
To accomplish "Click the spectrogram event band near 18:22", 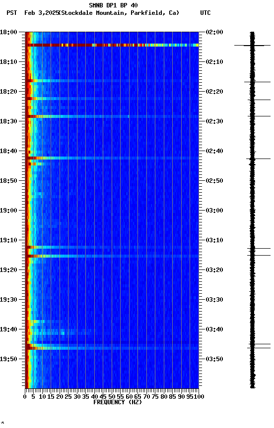I will coord(112,99).
